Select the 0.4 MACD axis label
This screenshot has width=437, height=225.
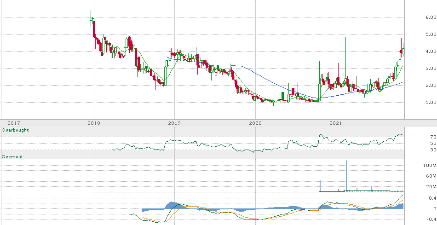tap(432, 198)
